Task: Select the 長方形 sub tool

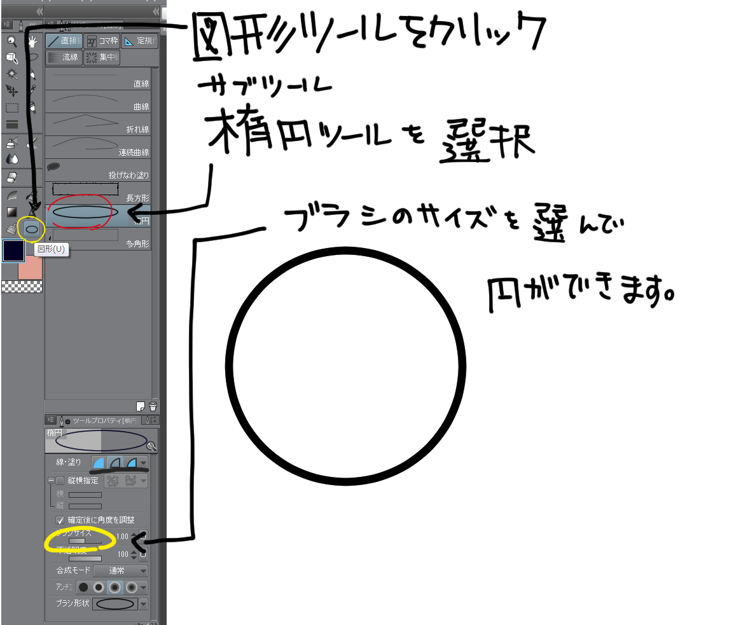Action: (98, 191)
